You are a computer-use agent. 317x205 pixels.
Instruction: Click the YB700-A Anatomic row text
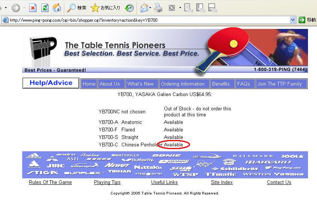pyautogui.click(x=120, y=122)
